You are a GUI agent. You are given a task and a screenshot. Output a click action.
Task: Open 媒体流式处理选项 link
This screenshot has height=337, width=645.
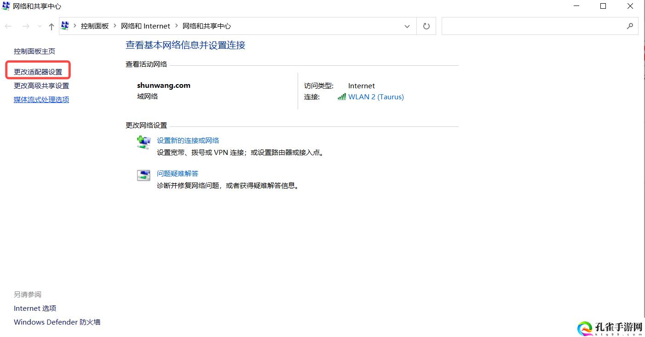coord(41,100)
